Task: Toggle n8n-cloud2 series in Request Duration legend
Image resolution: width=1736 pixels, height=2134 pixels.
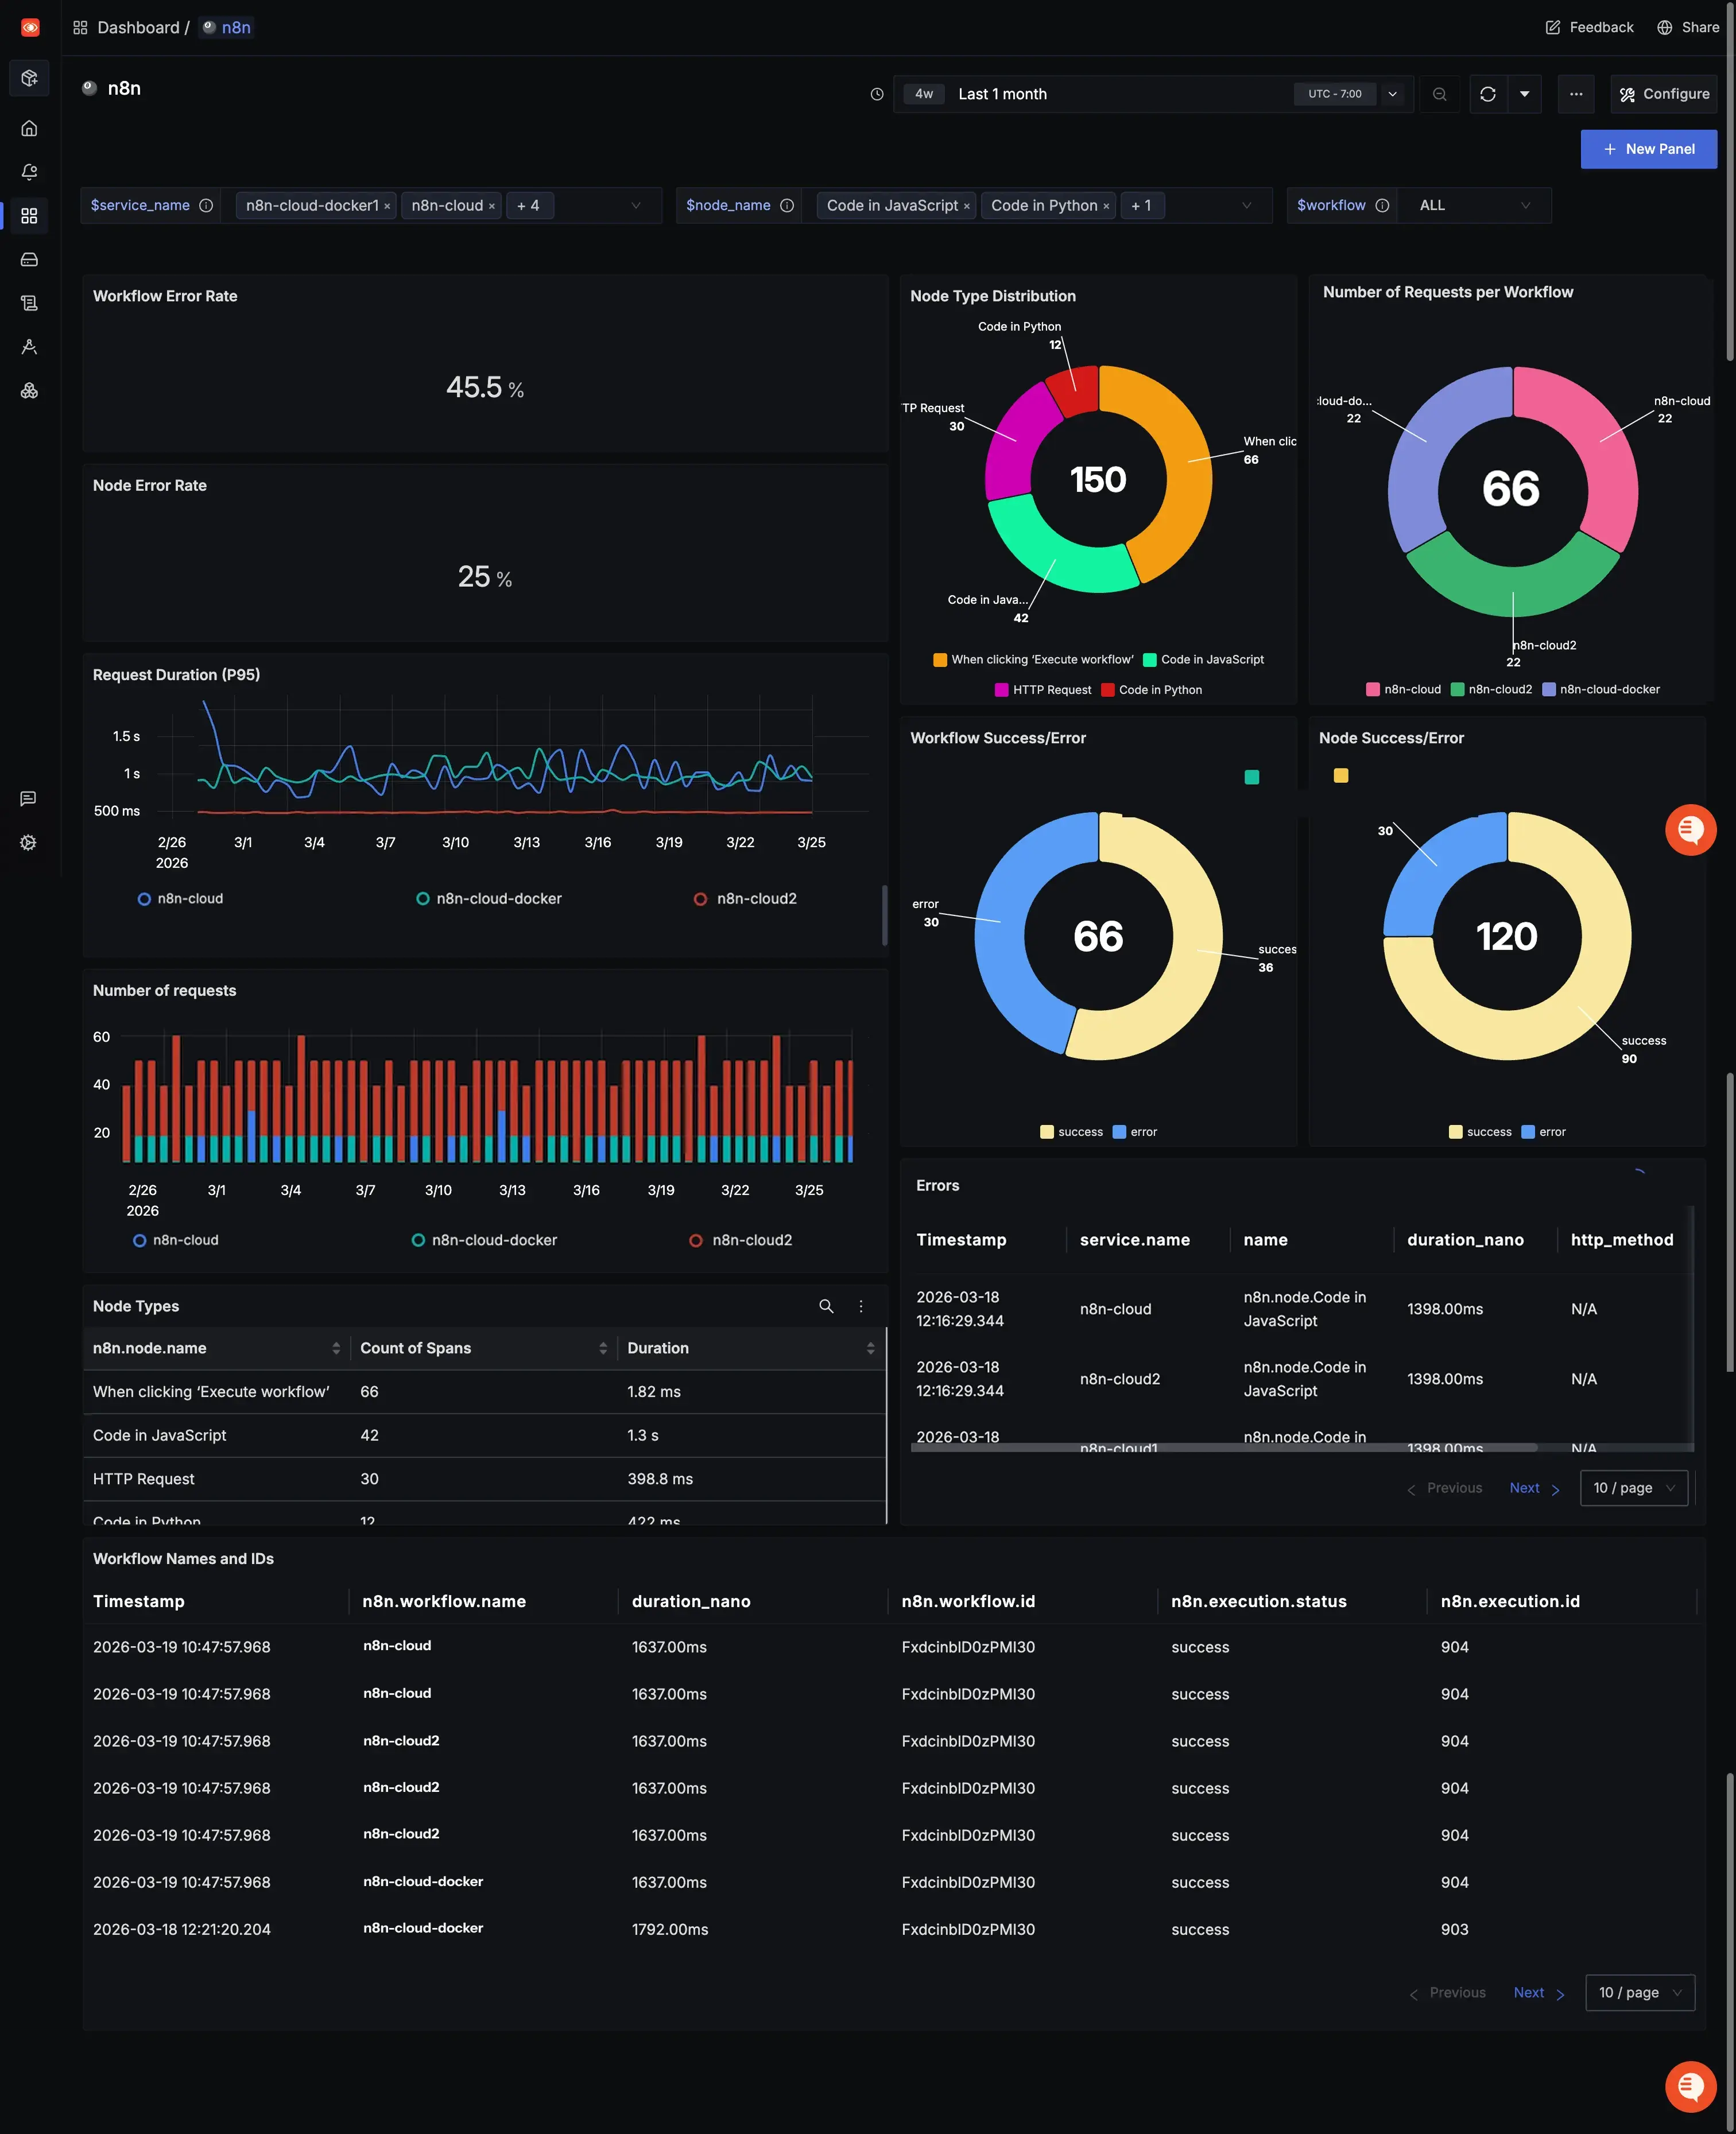Action: coord(755,899)
